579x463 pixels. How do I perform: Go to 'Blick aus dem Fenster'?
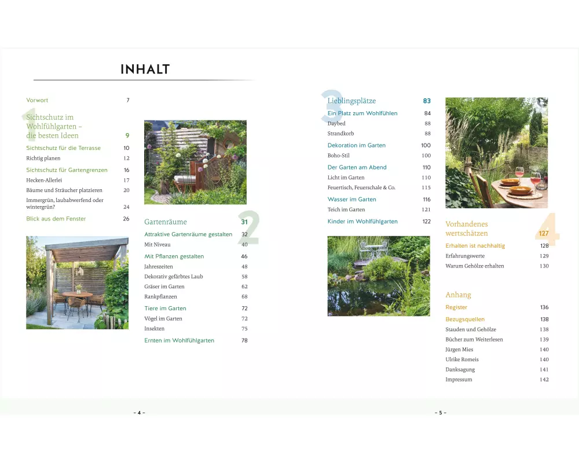(56, 219)
